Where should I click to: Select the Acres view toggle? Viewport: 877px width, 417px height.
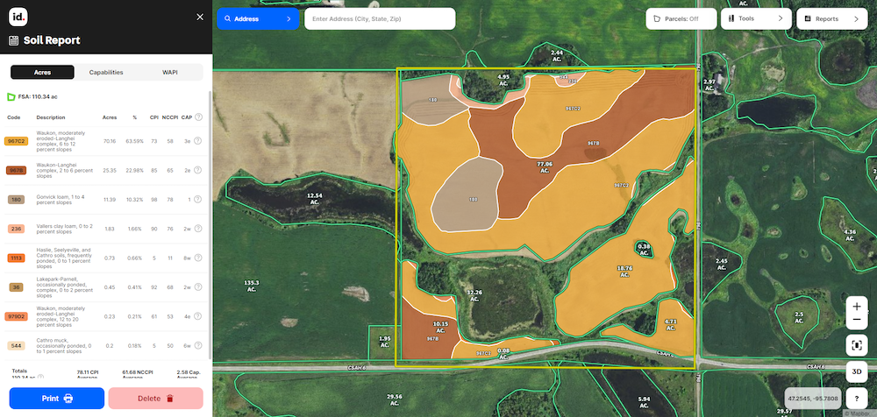42,73
